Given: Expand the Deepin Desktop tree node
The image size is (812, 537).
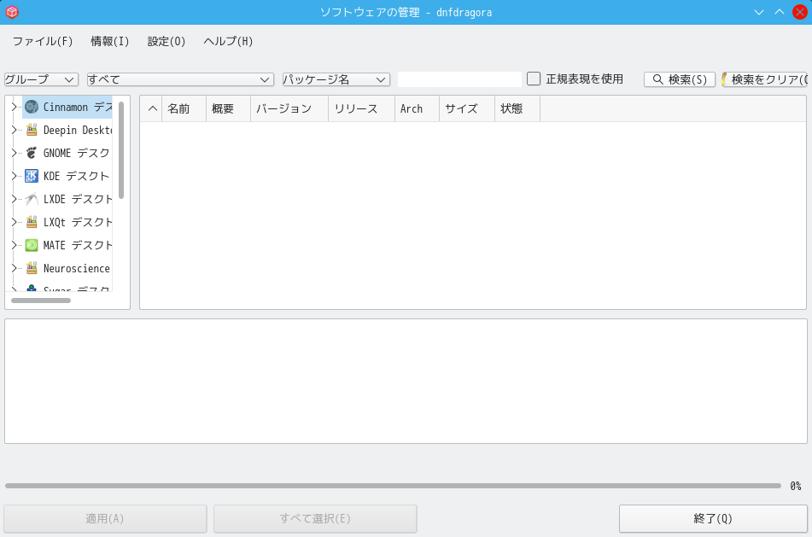Looking at the screenshot, I should (x=15, y=130).
